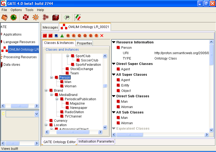Viewport: 216px width, 152px height.
Task: Click the red cube datastore toolbar icon
Action: tap(55, 18)
